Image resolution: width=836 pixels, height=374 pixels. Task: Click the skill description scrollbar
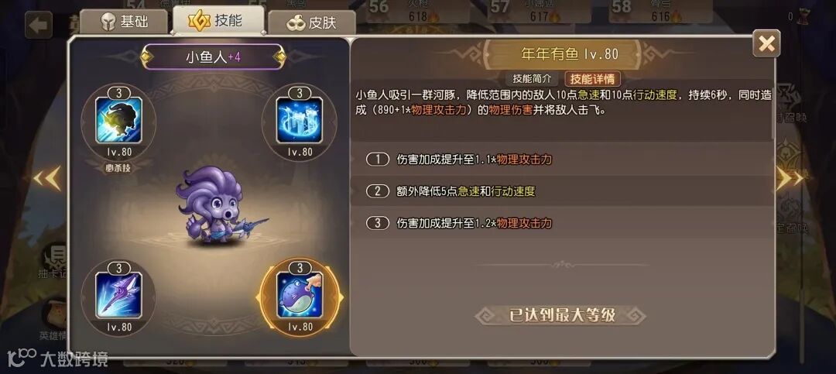774,111
